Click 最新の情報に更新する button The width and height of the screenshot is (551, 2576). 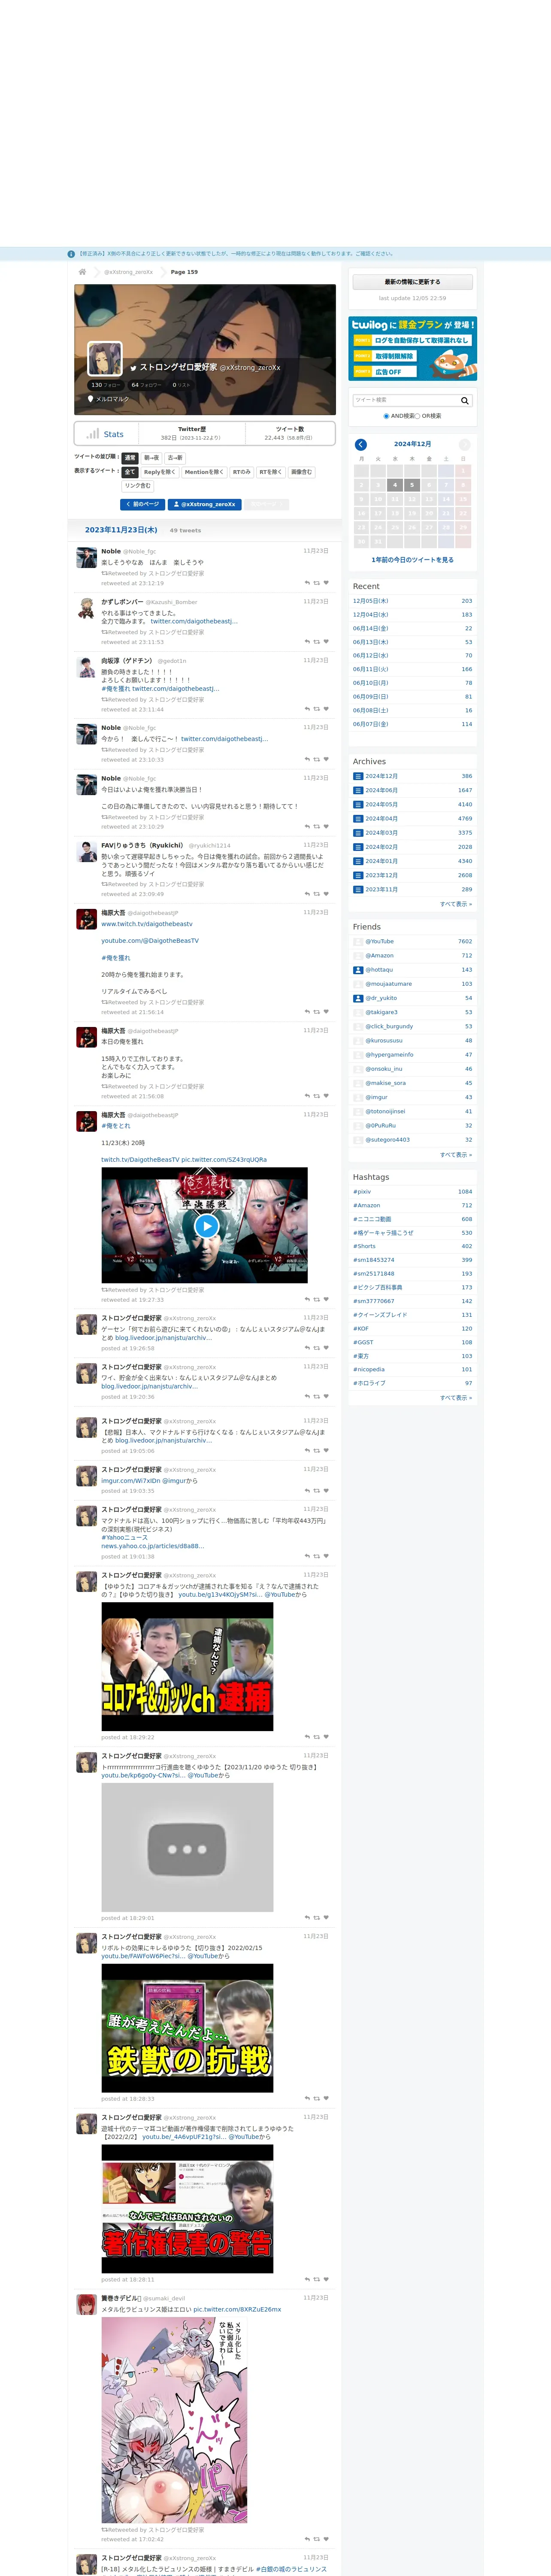point(412,282)
